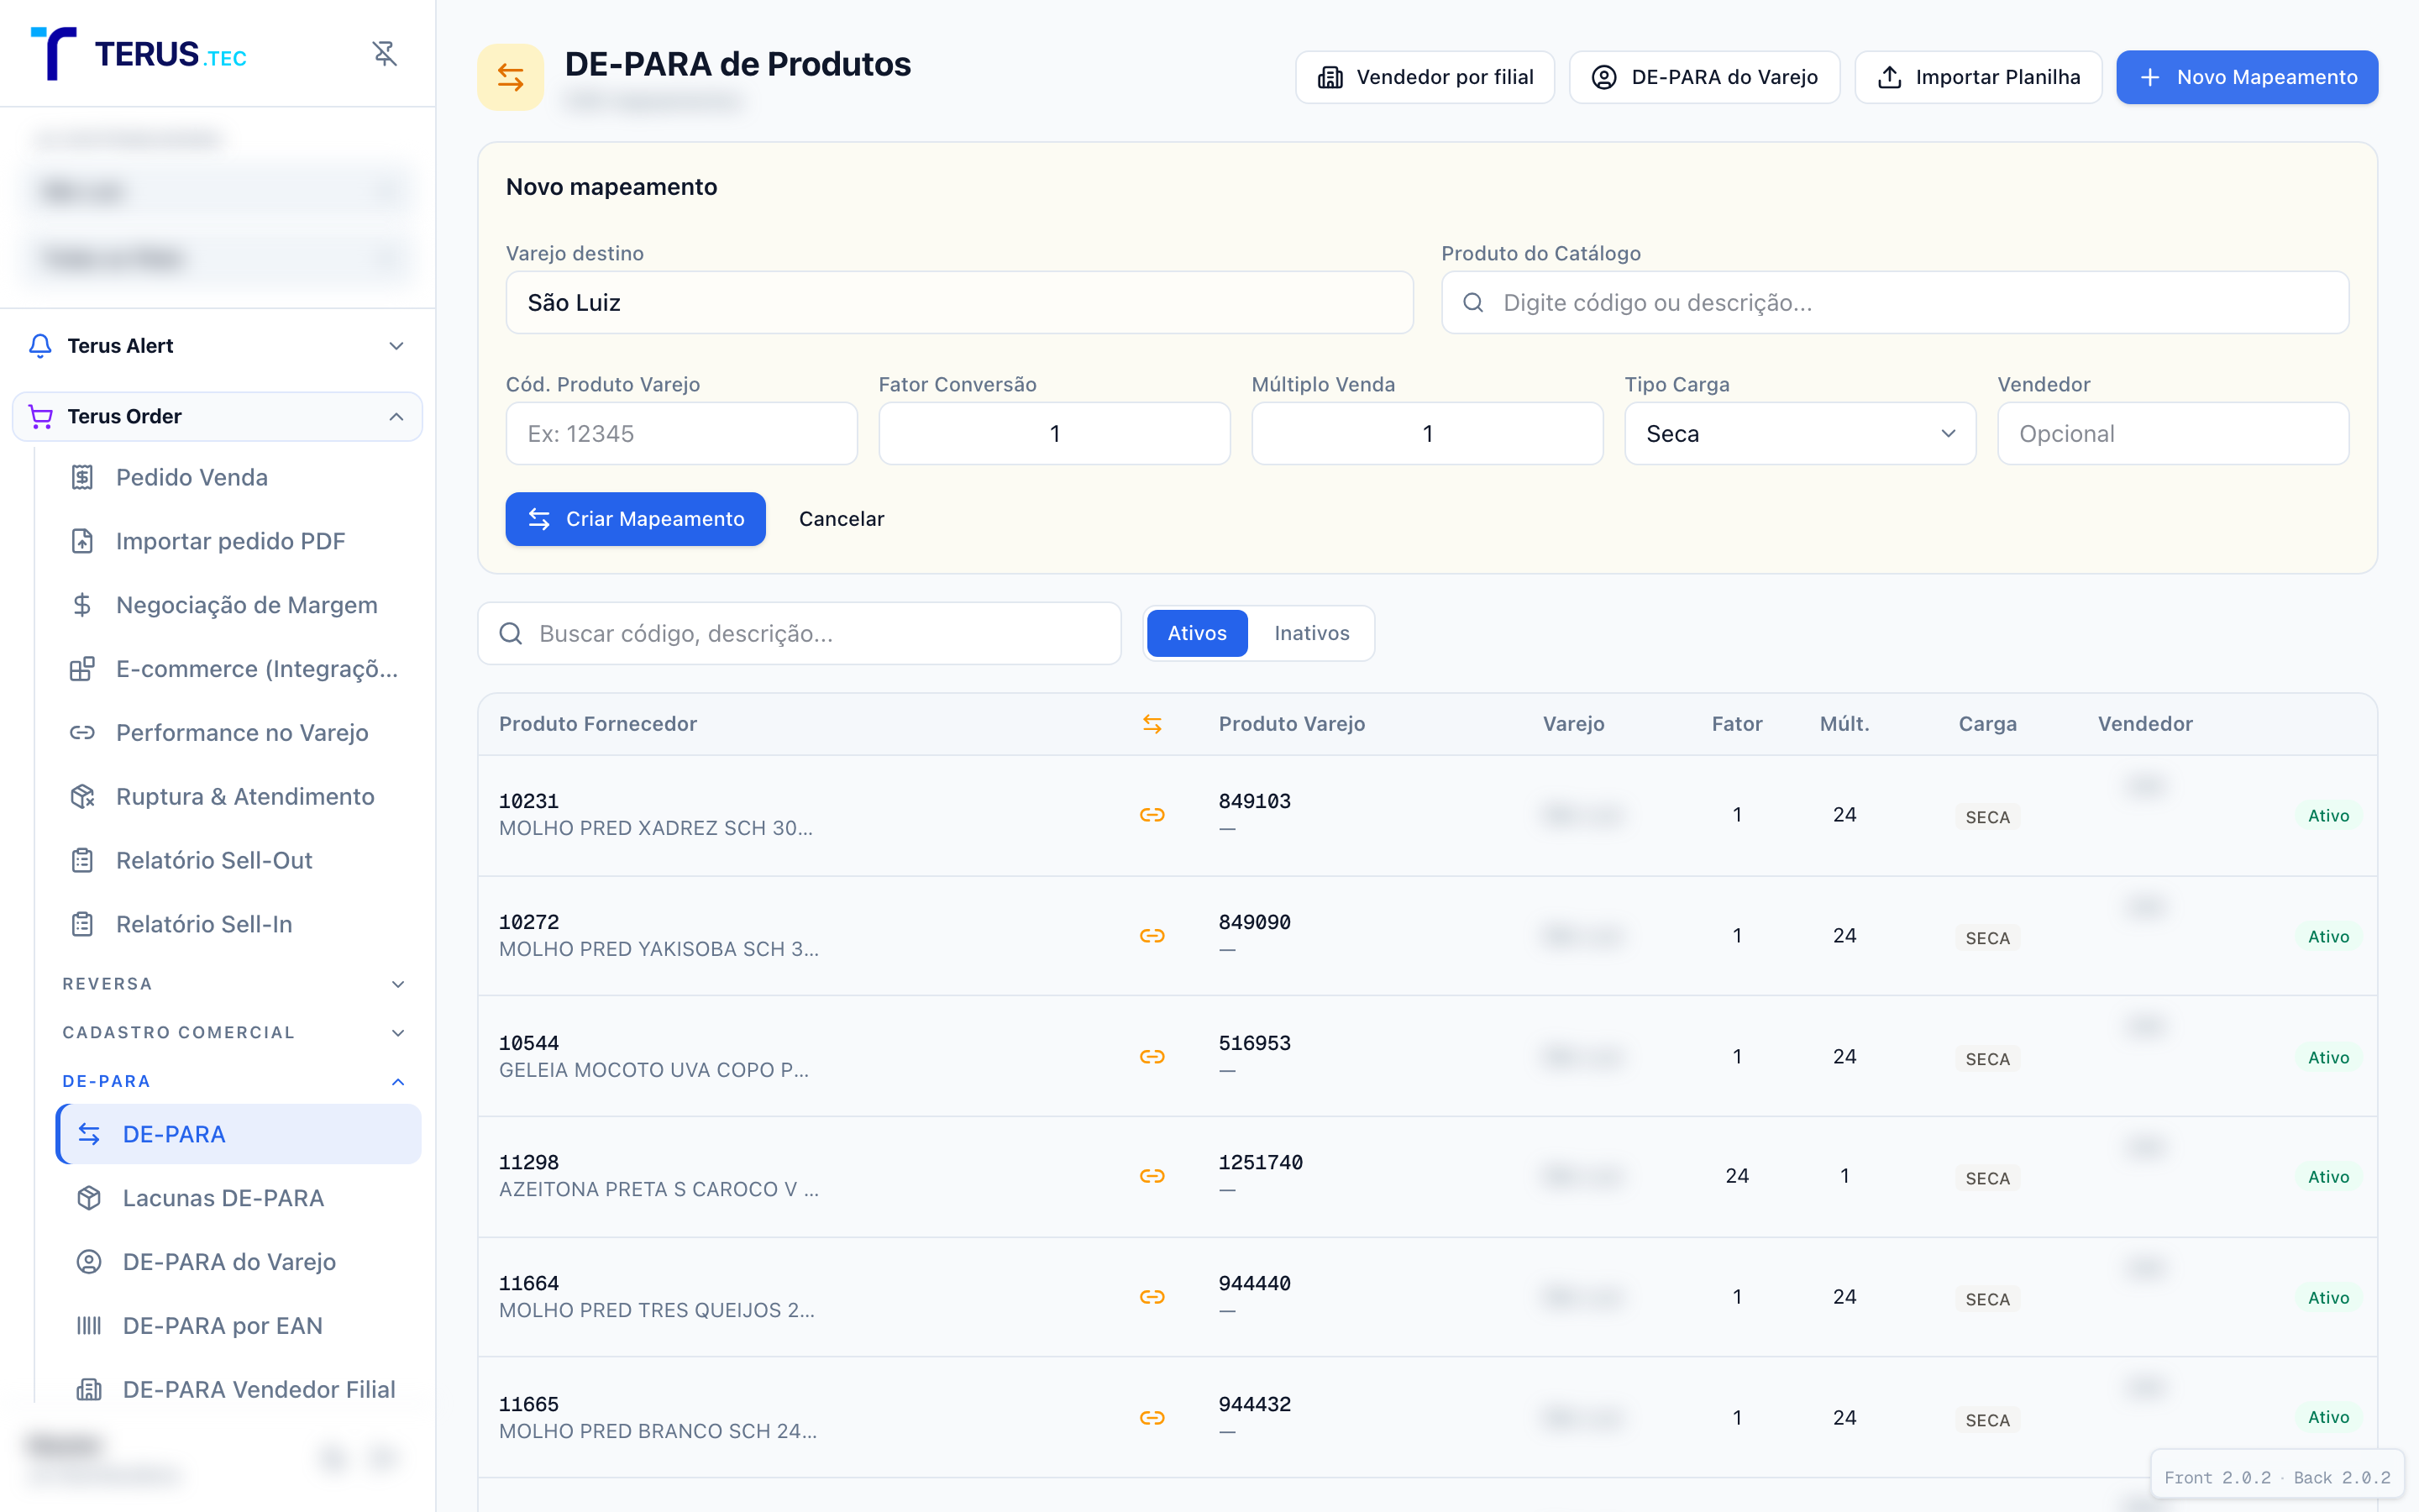
Task: Click the Relatório Sell-In clipboard icon
Action: [x=82, y=924]
